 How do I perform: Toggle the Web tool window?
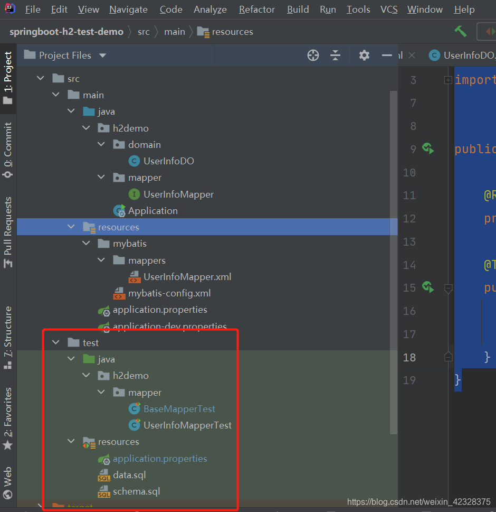click(x=8, y=483)
